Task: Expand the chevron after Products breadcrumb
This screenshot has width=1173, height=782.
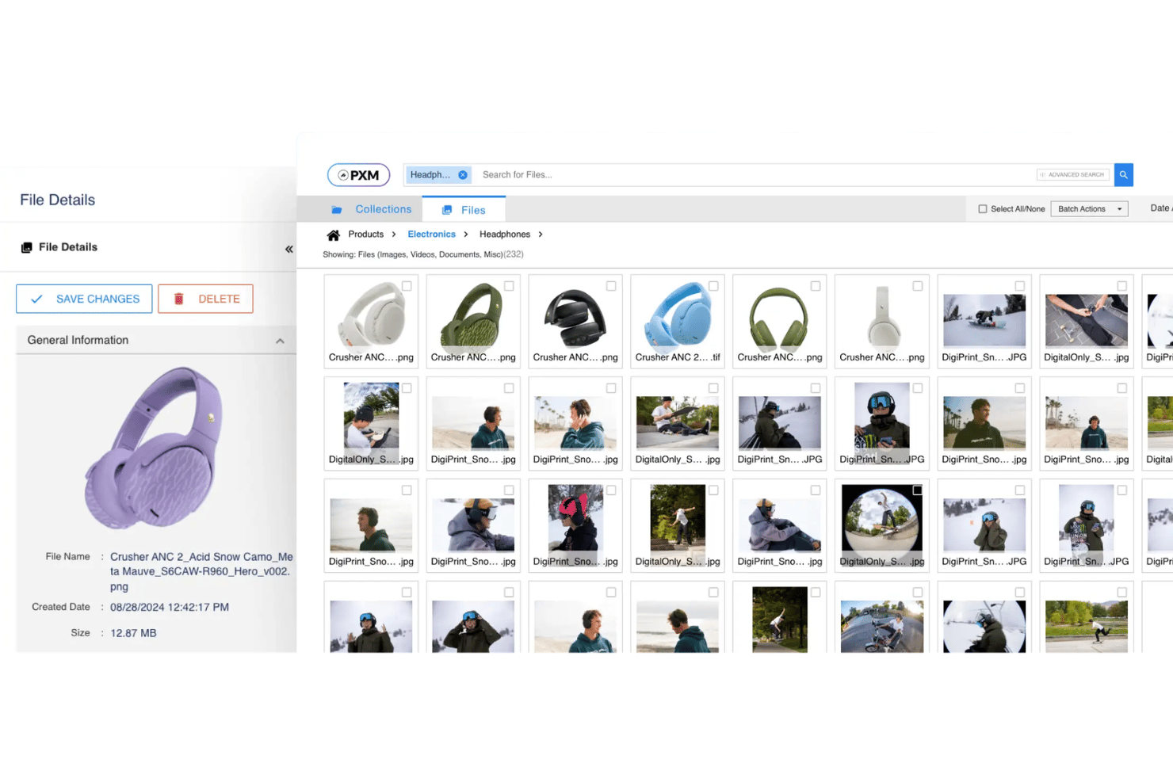Action: coord(394,235)
